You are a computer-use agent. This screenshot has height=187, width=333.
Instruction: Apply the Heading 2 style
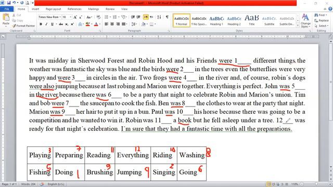click(x=234, y=21)
